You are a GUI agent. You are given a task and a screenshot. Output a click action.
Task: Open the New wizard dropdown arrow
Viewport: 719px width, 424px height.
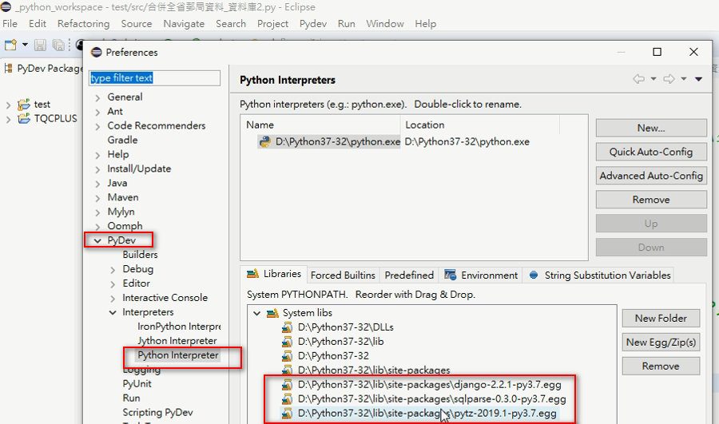(x=25, y=45)
